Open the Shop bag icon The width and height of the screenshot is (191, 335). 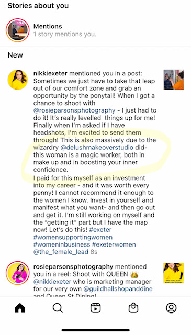133,308
